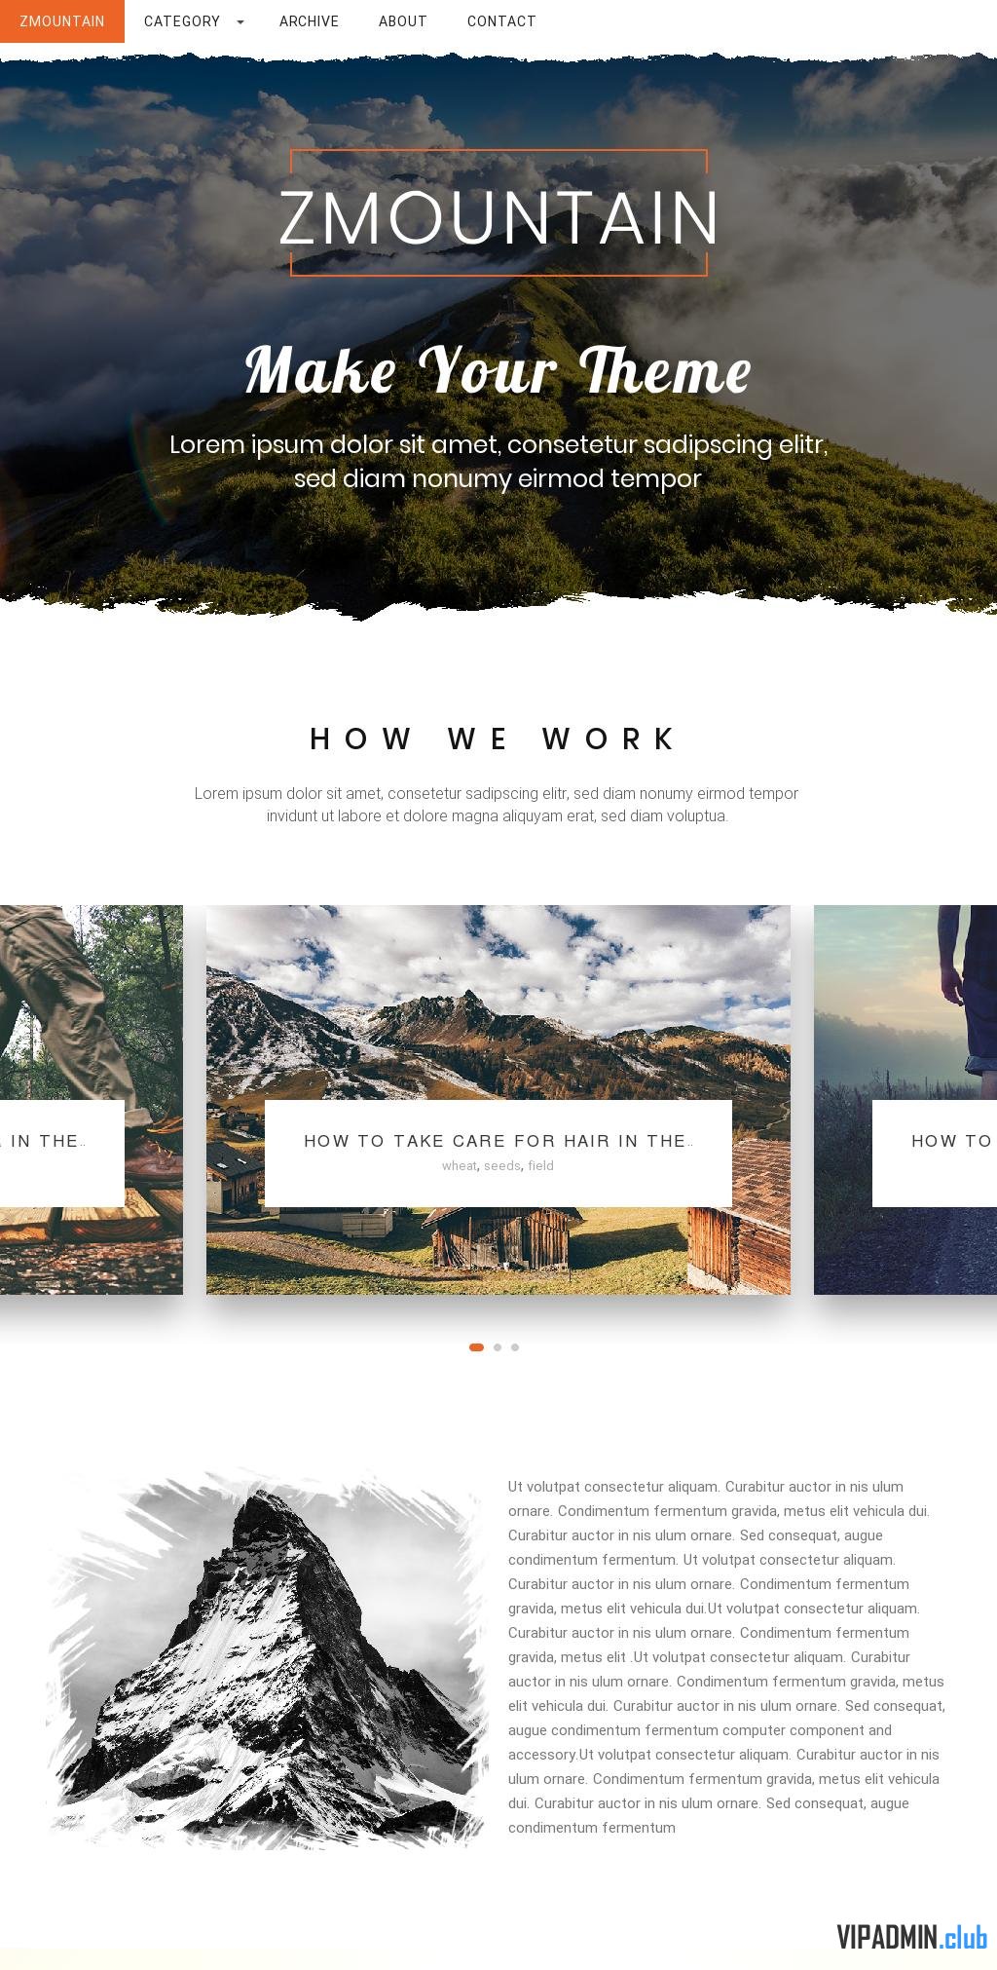Viewport: 997px width, 1970px height.
Task: Select the third carousel pagination dot
Action: (515, 1347)
